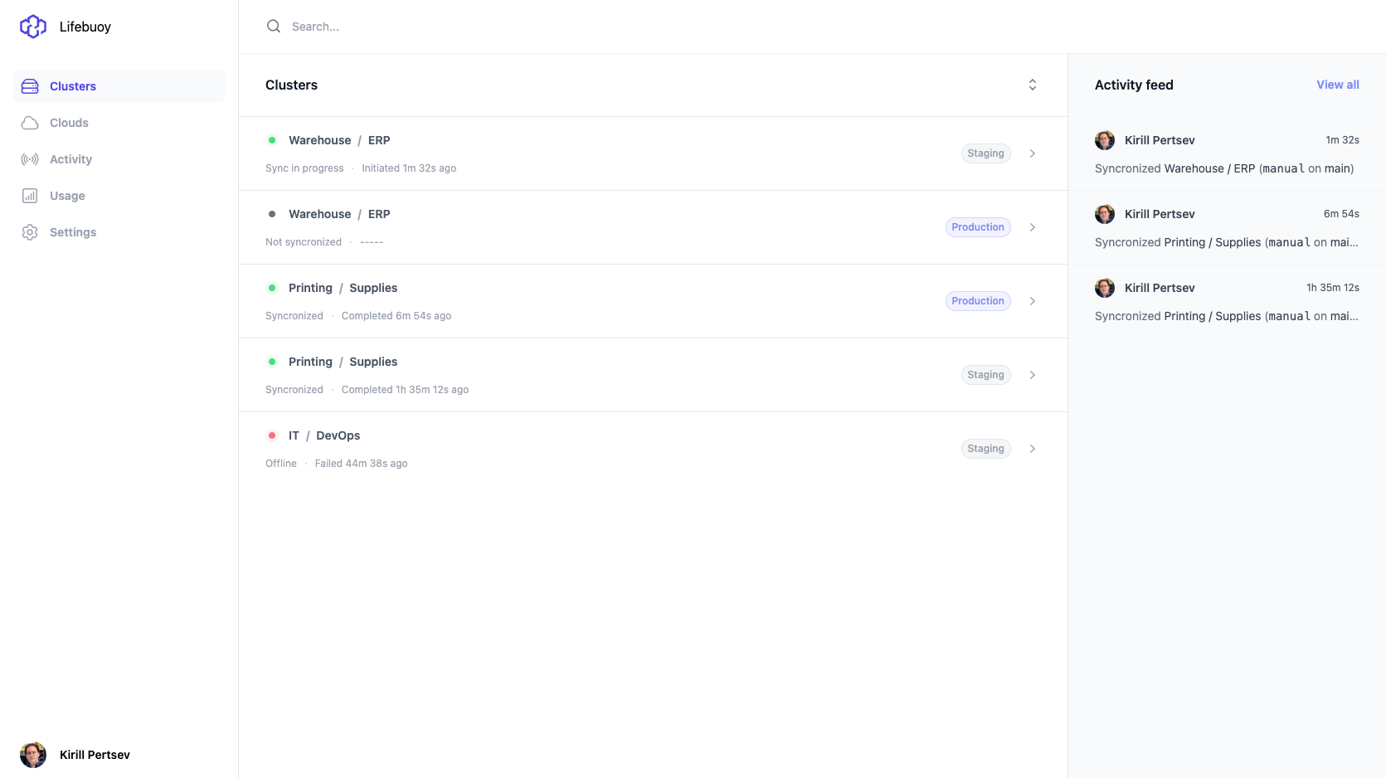Expand the IT / DevOps row chevron
The height and width of the screenshot is (778, 1386).
pyautogui.click(x=1033, y=449)
